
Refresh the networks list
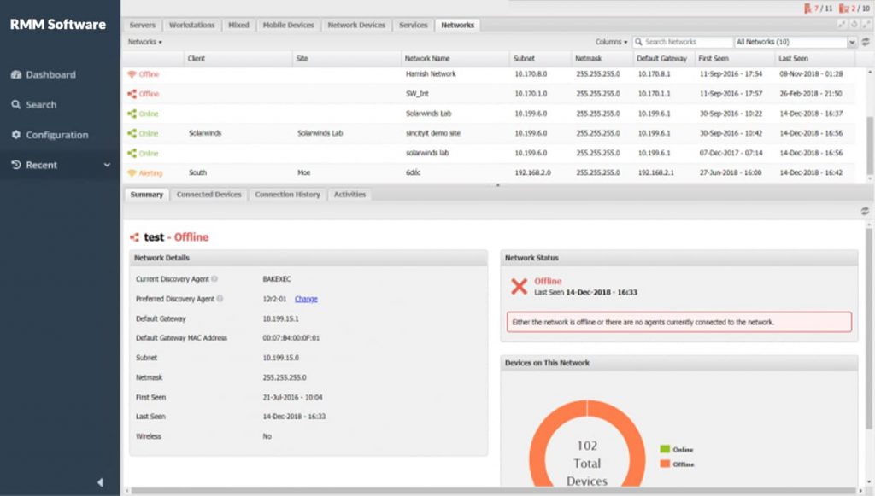point(865,42)
